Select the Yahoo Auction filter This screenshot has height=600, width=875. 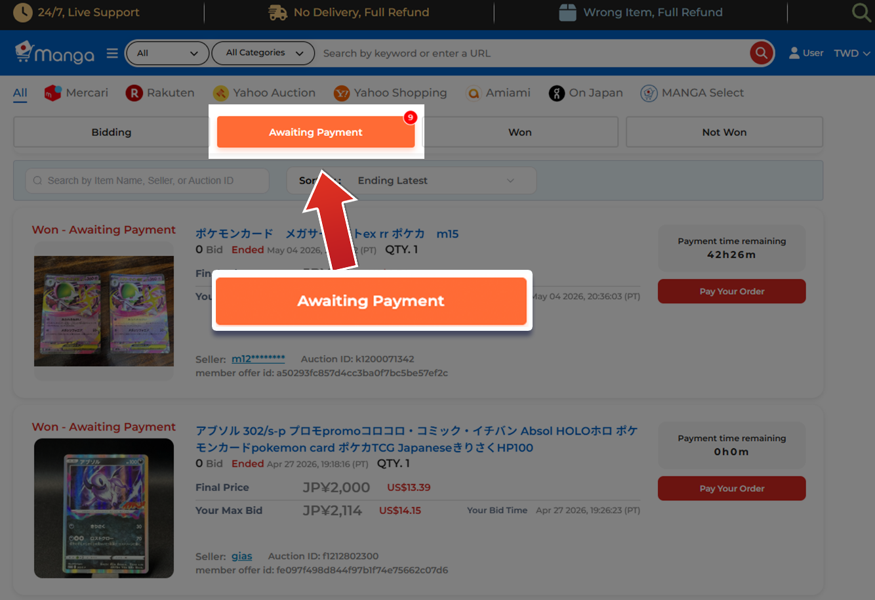264,93
